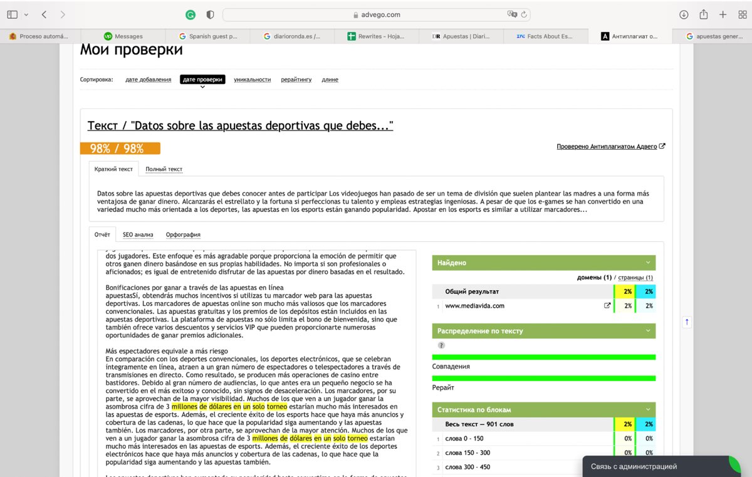Open sidebar dropdown chevron next to sidebar icon

25,14
